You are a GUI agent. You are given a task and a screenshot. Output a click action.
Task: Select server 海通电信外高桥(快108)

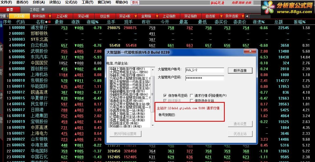(126, 101)
